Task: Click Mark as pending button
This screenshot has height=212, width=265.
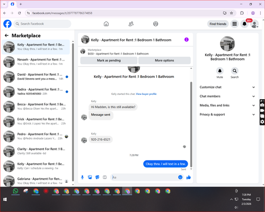Action: 109,60
